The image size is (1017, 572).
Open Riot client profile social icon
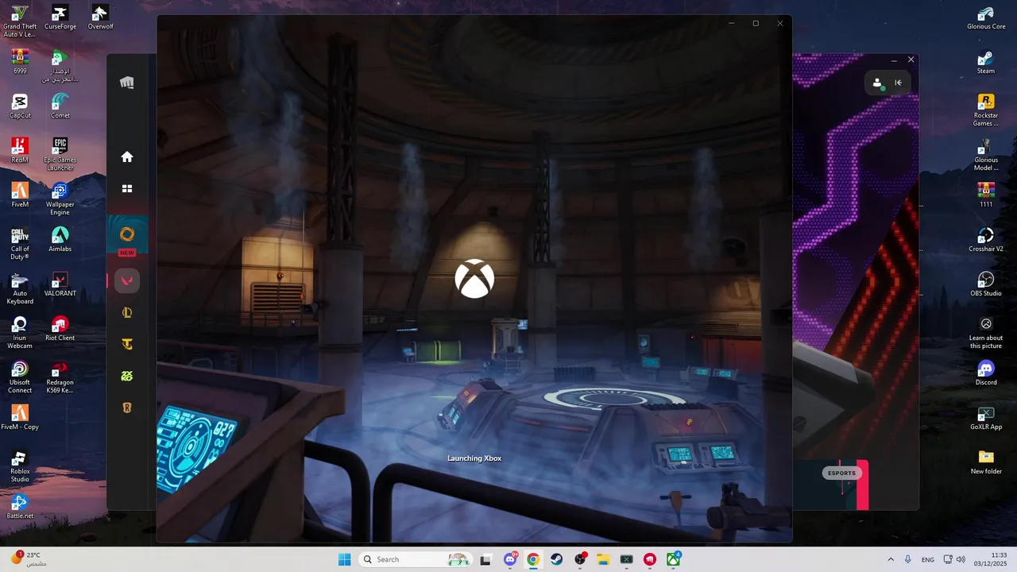877,83
